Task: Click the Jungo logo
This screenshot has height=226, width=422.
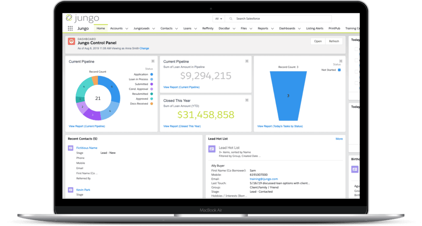Action: click(82, 18)
